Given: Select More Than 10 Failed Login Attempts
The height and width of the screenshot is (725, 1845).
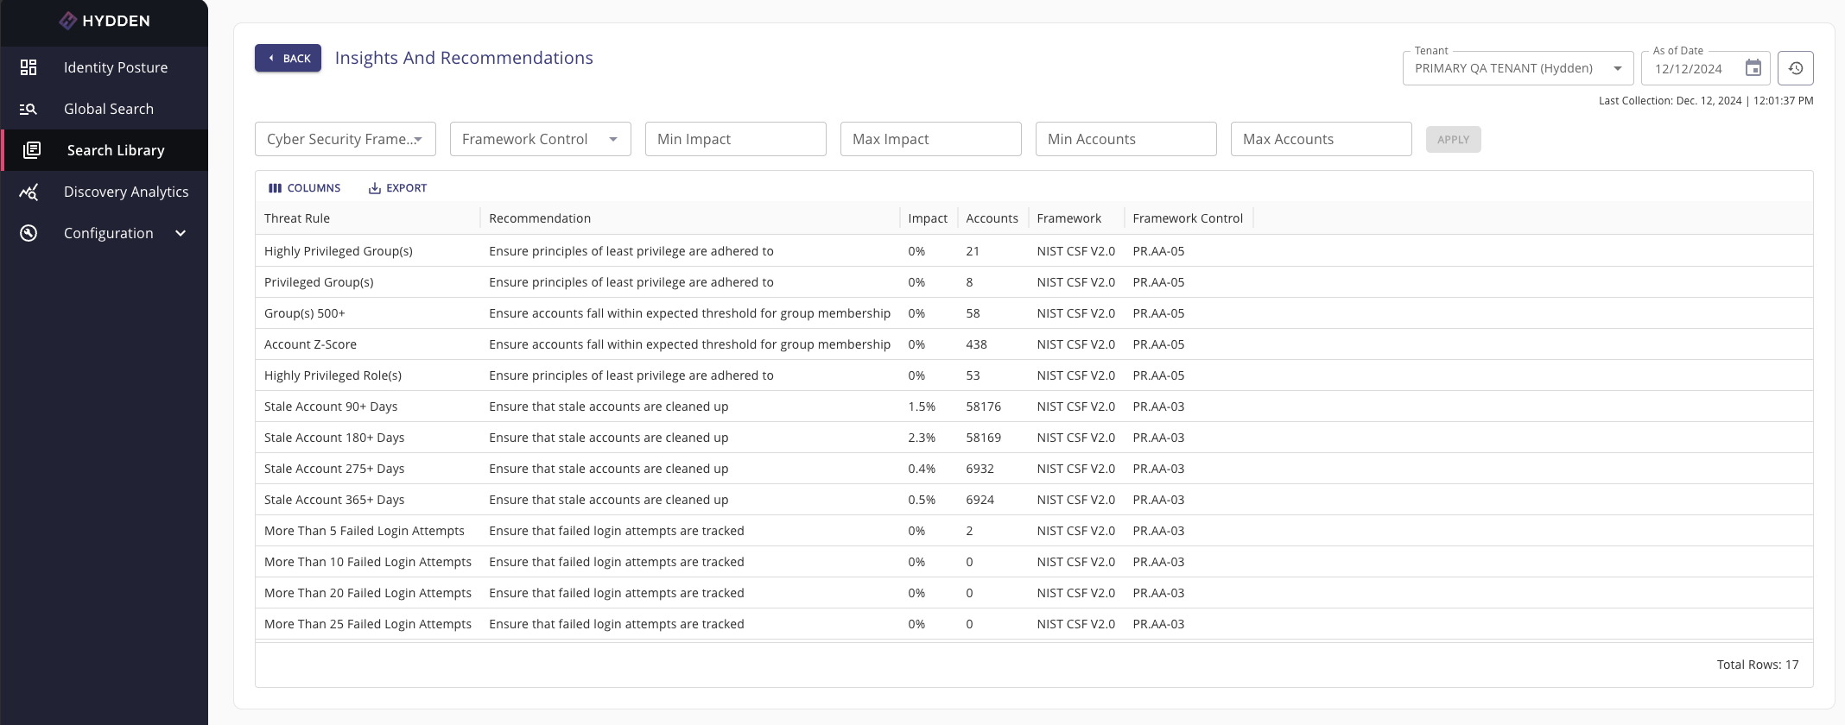Looking at the screenshot, I should point(368,562).
